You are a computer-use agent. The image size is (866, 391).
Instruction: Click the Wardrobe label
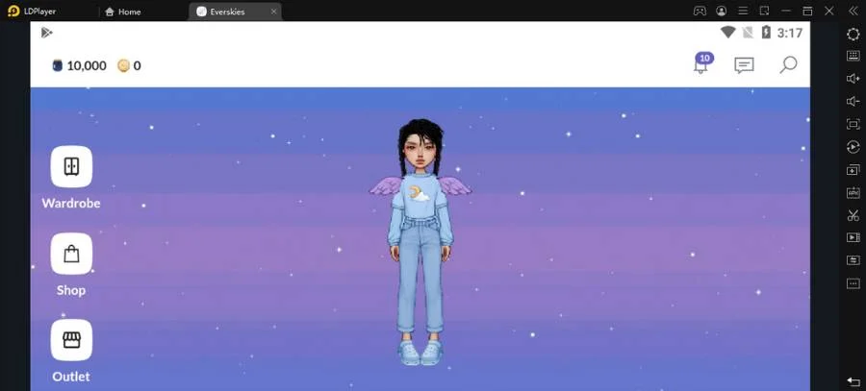tap(71, 204)
